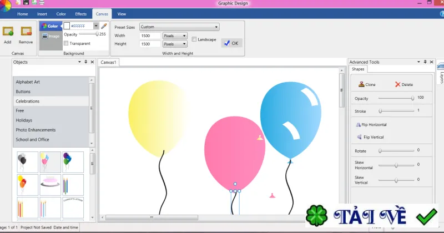Switch to the Insert tab
444x233 pixels.
click(x=42, y=14)
